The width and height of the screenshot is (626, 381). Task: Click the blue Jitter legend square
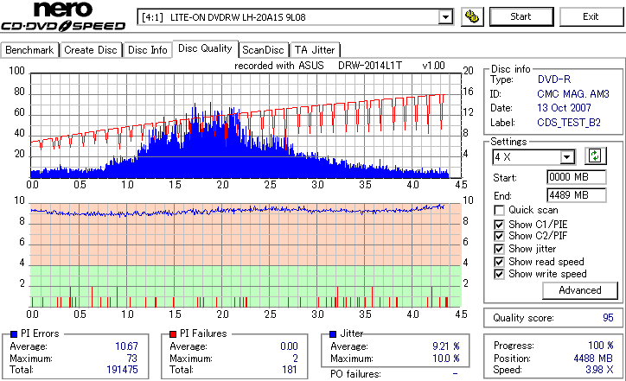point(333,334)
